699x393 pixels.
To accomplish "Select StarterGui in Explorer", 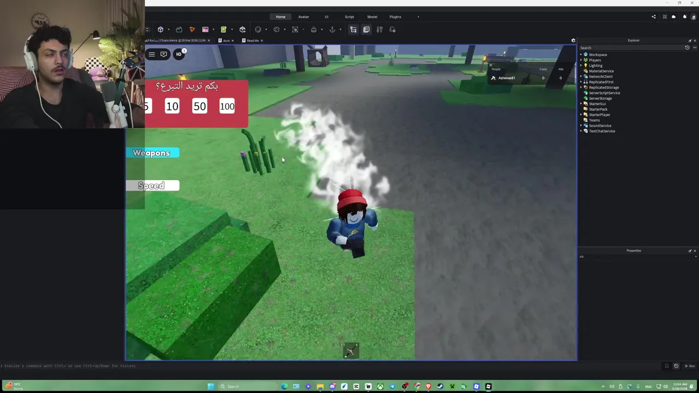I will pos(597,104).
